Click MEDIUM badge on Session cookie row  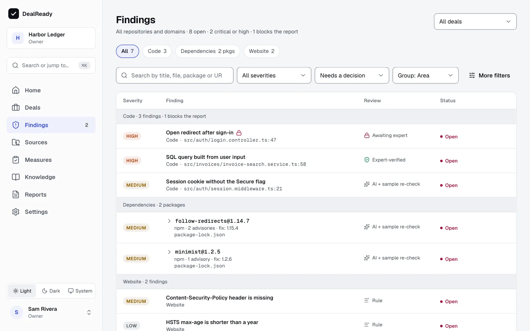coord(136,185)
